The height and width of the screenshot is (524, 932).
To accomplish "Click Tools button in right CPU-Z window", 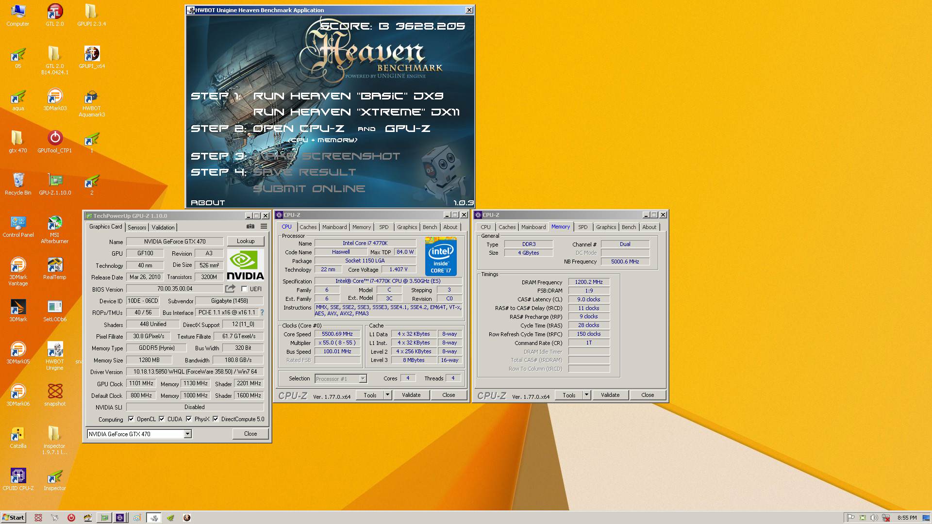I will (x=569, y=395).
